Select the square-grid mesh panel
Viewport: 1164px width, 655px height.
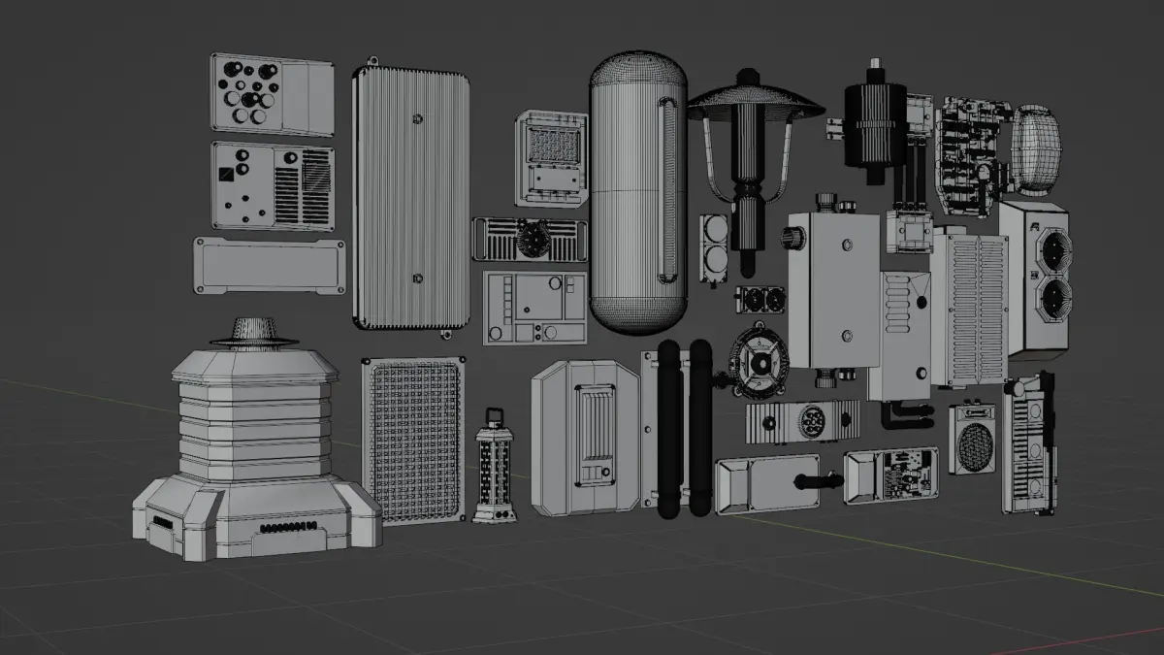pos(414,440)
